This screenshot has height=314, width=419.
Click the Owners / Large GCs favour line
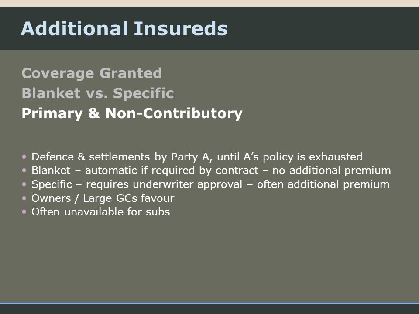pos(103,198)
